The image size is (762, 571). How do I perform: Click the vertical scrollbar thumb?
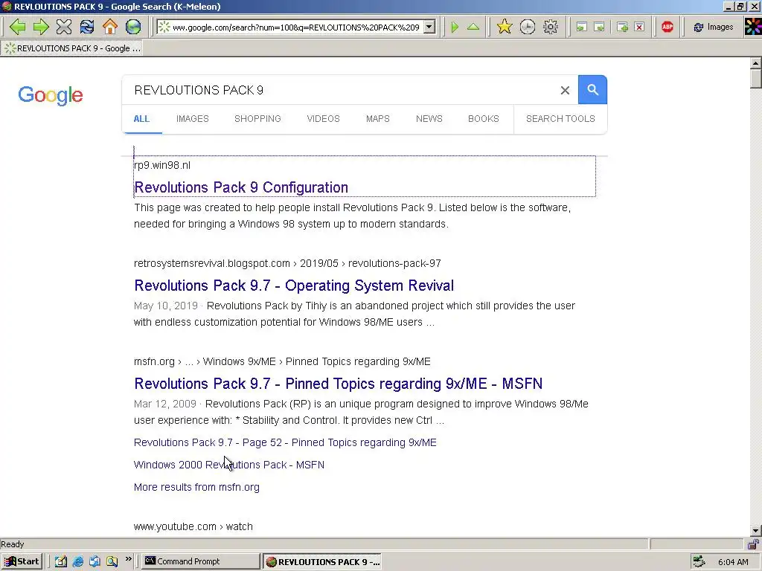756,79
